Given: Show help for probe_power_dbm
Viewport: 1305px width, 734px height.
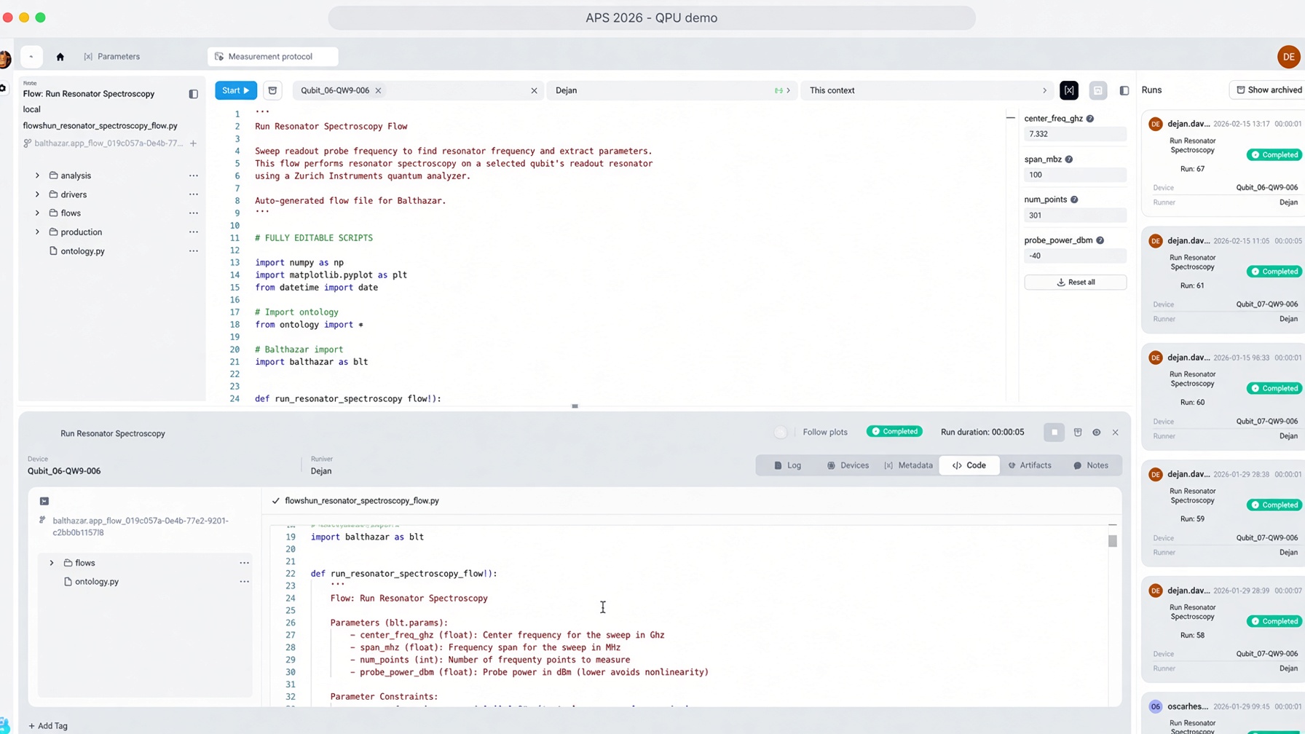Looking at the screenshot, I should (x=1100, y=240).
